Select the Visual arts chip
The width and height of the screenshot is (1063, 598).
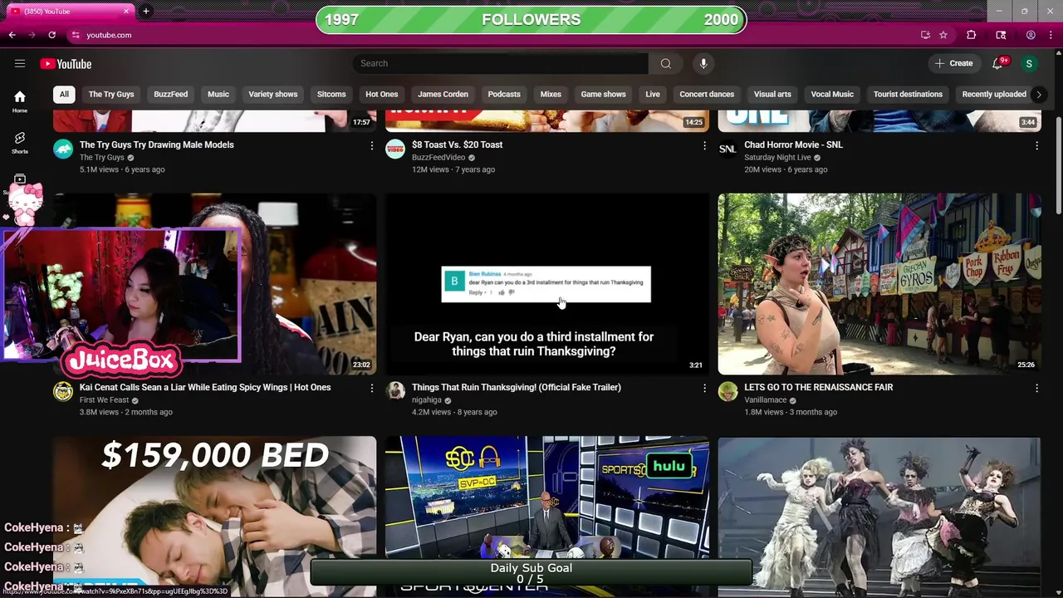[x=772, y=94]
